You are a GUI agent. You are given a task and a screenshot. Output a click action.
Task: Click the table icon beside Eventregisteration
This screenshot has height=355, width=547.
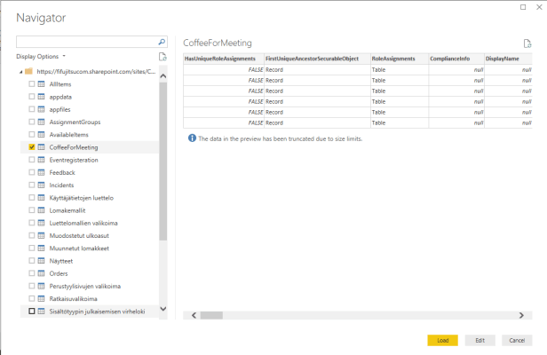(41, 160)
